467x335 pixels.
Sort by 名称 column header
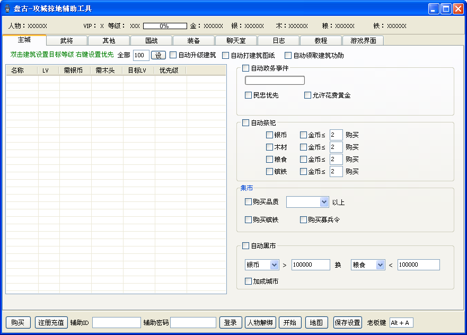(22, 70)
